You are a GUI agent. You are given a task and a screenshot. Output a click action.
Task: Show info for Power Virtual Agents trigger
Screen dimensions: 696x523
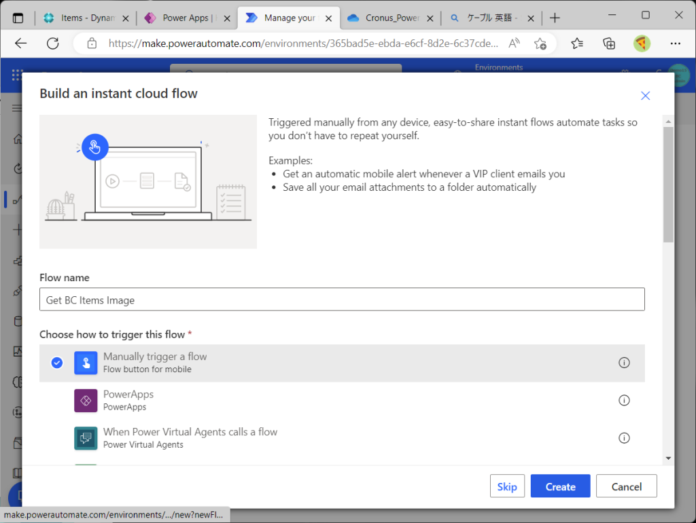[x=624, y=438]
